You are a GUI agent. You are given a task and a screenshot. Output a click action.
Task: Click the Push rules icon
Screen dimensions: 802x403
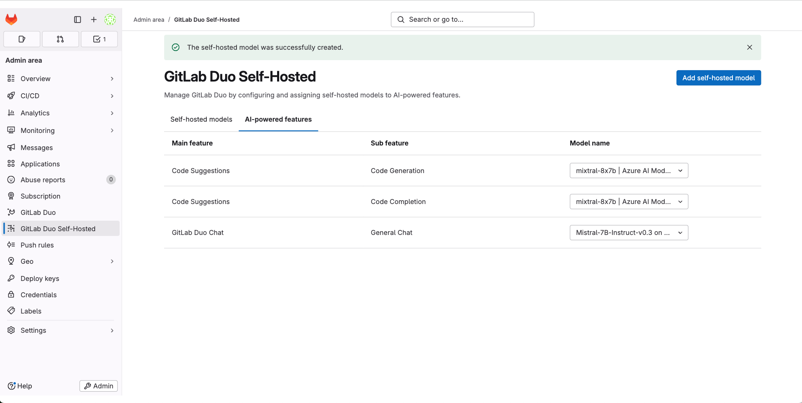11,245
